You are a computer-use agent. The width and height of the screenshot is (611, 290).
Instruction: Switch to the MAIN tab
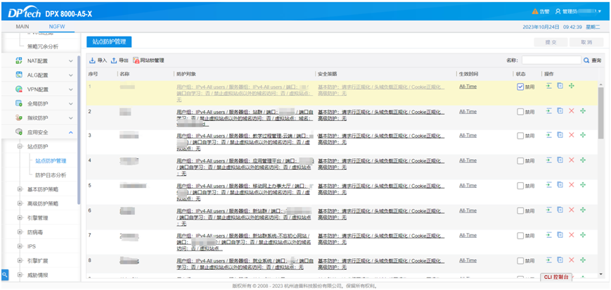[22, 27]
